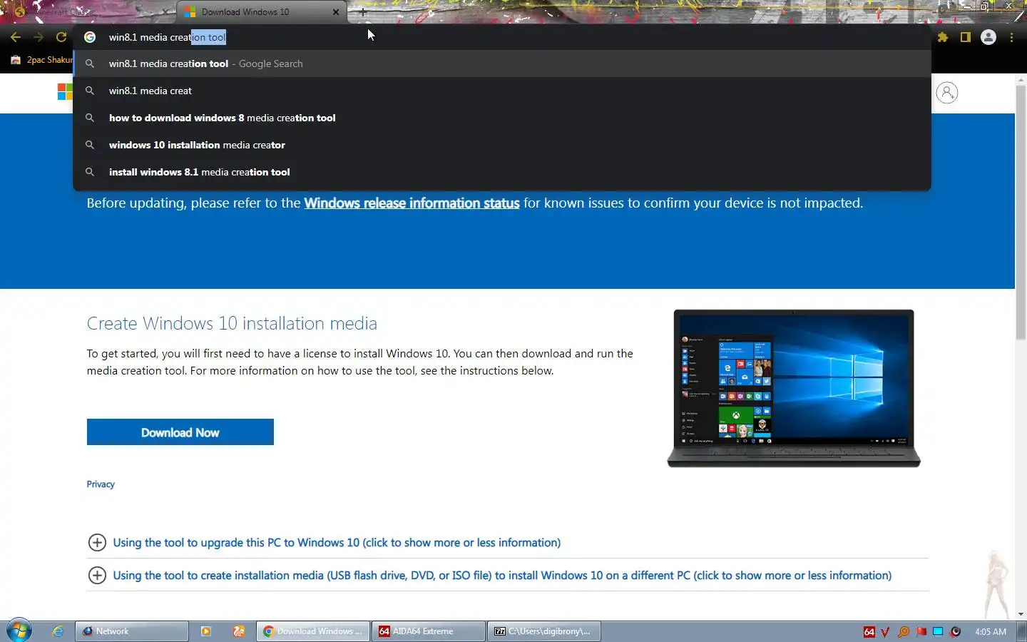This screenshot has height=642, width=1027.
Task: Click the round dark tray icon
Action: point(956,632)
